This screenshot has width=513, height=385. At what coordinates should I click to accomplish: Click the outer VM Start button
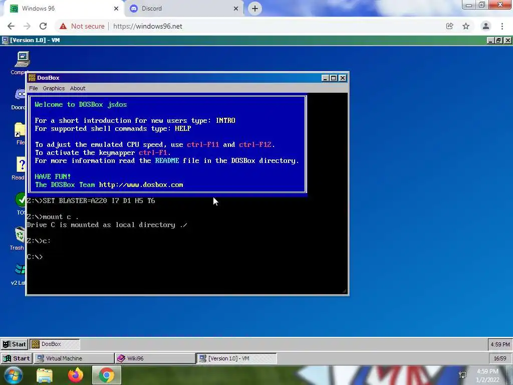(x=17, y=358)
